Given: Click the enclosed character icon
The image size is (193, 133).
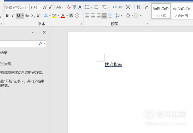Looking at the screenshot, I should click(x=77, y=16).
